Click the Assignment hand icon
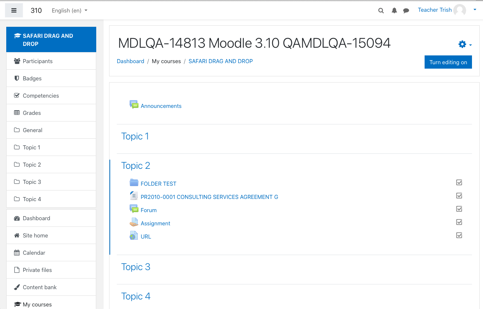 click(x=134, y=222)
